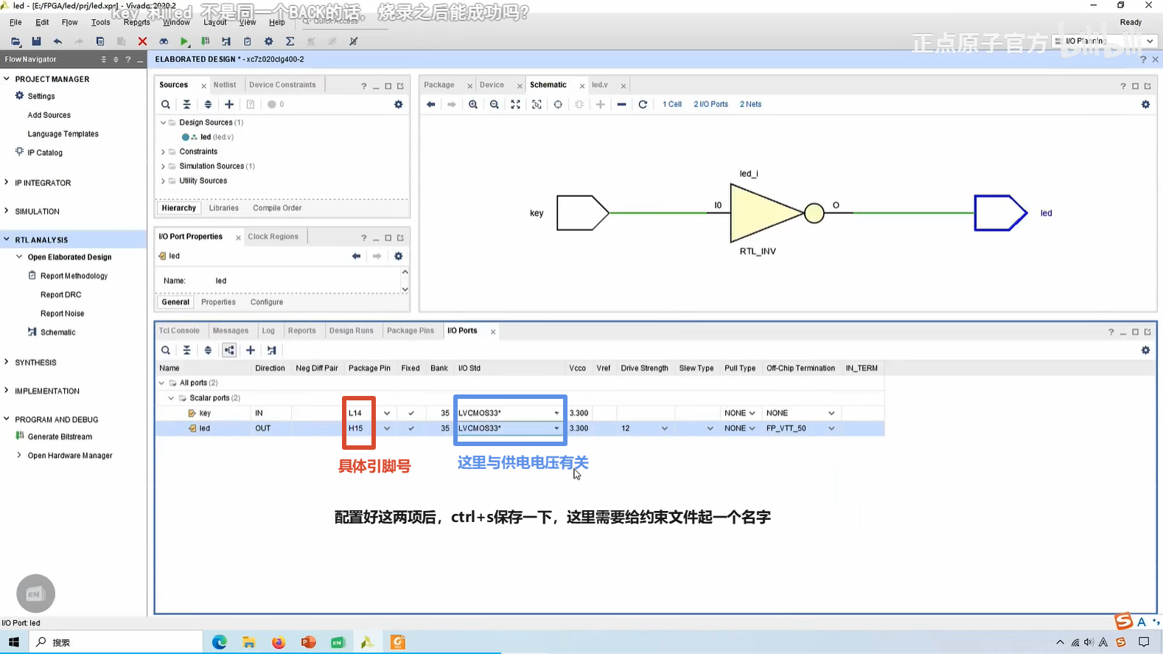
Task: Switch to the Package Pins tab
Action: click(411, 330)
